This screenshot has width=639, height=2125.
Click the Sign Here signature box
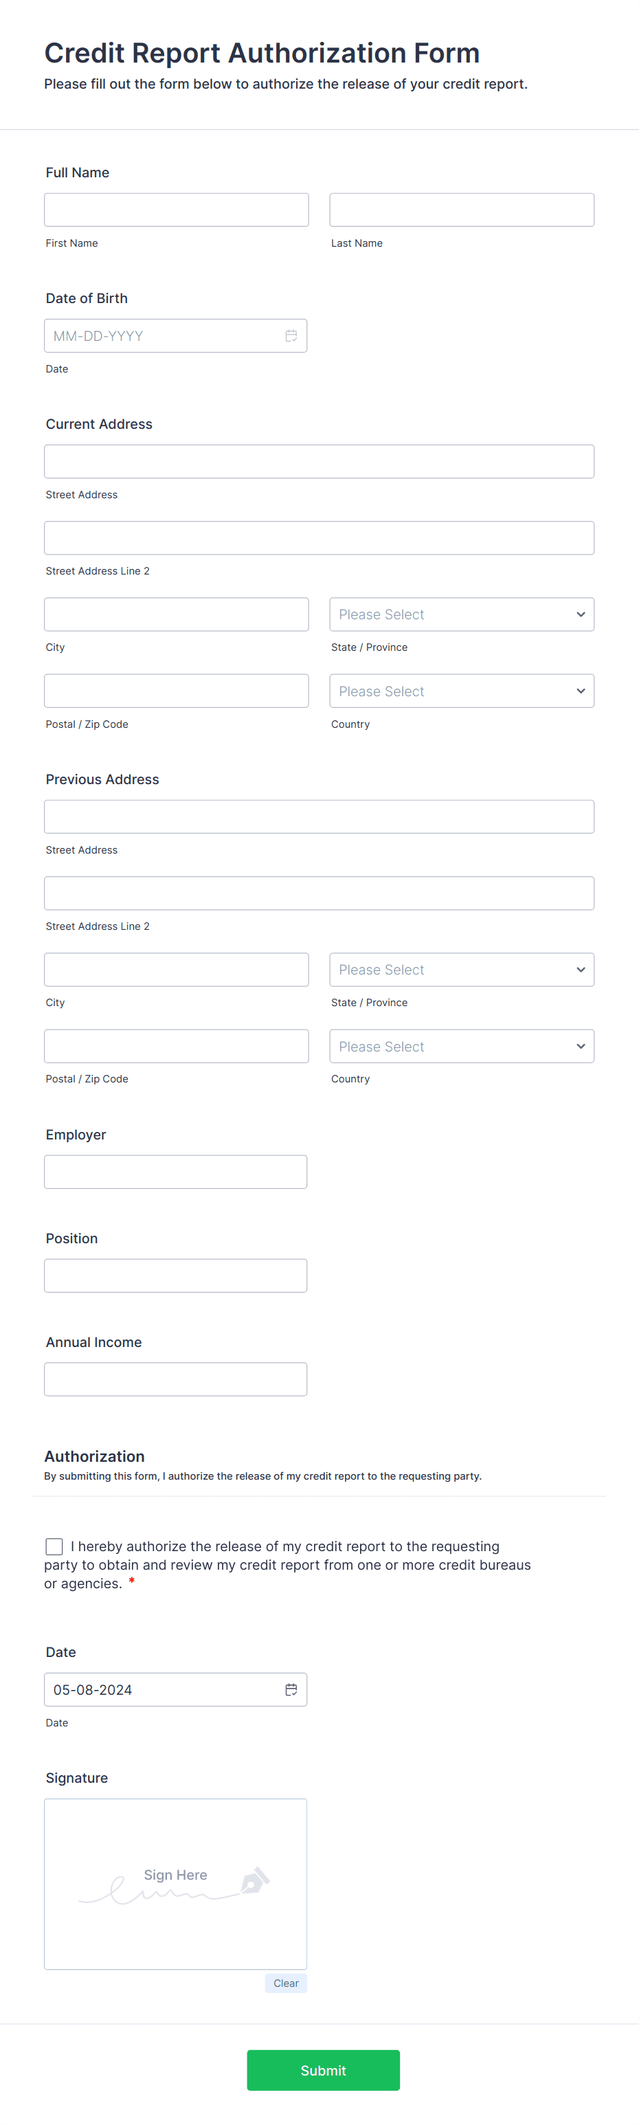[x=175, y=1884]
